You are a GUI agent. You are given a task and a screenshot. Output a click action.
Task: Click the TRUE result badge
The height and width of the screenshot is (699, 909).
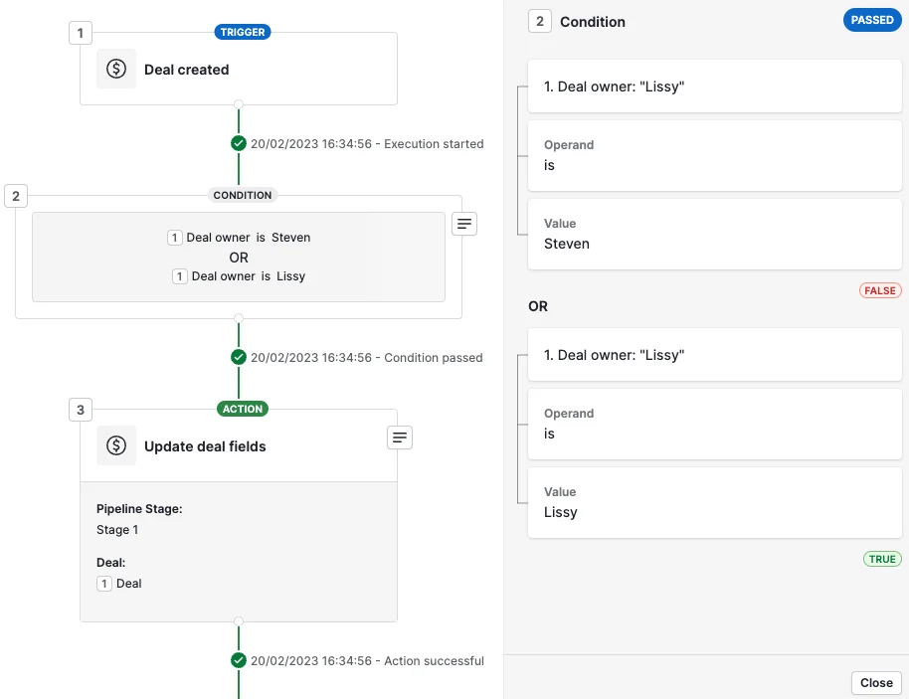point(882,559)
